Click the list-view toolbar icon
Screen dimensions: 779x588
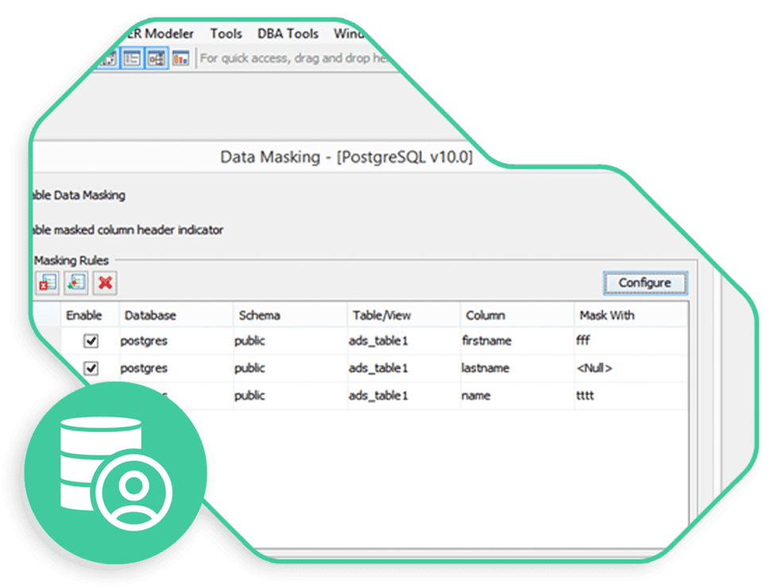point(131,58)
